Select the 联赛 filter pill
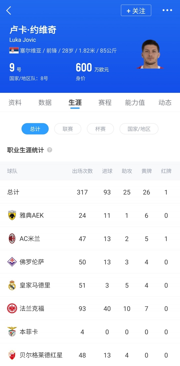Screen dimensions: 180x366 [68, 129]
